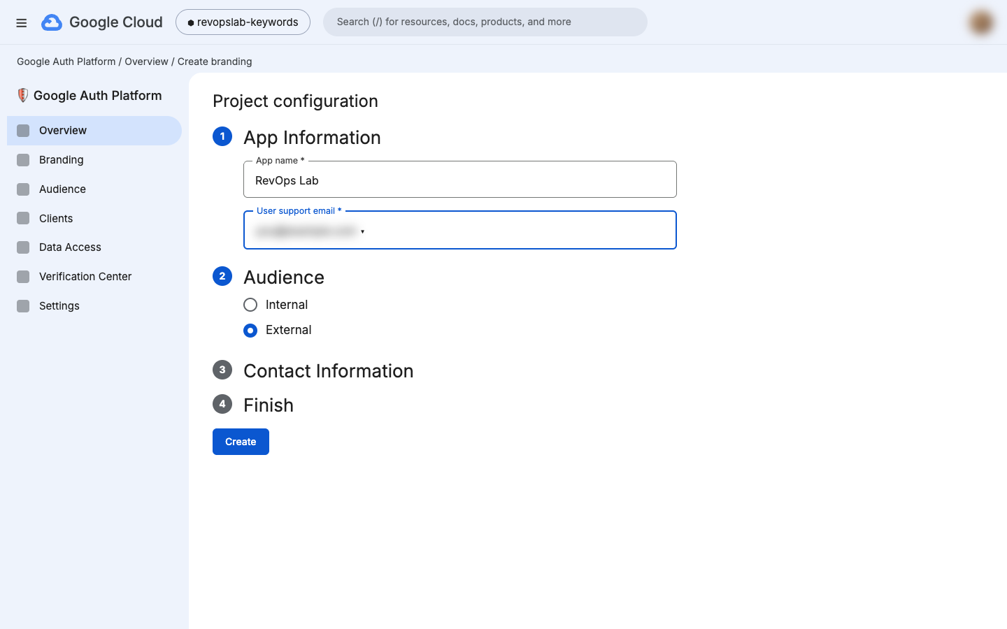Screen dimensions: 1007x629
Task: Click the Settings sidebar icon
Action: (23, 306)
